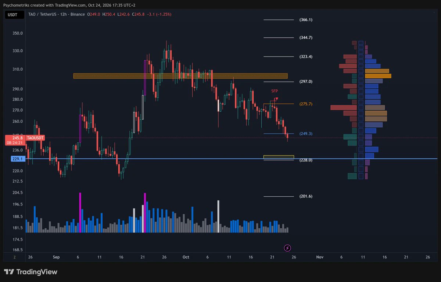Image resolution: width=441 pixels, height=282 pixels.
Task: Click the O249.0 open value
Action: click(x=94, y=14)
